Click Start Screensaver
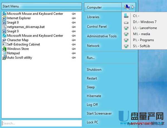The height and width of the screenshot is (128, 167). coord(99,113)
